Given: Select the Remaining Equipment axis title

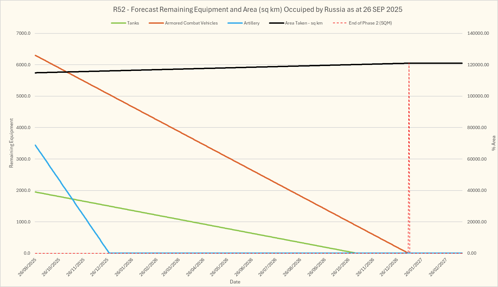Looking at the screenshot, I should click(x=11, y=143).
